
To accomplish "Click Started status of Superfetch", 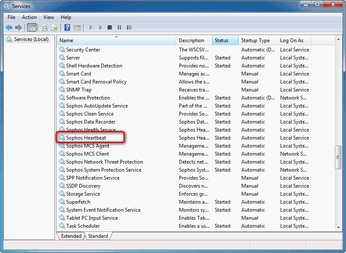I will [x=222, y=202].
